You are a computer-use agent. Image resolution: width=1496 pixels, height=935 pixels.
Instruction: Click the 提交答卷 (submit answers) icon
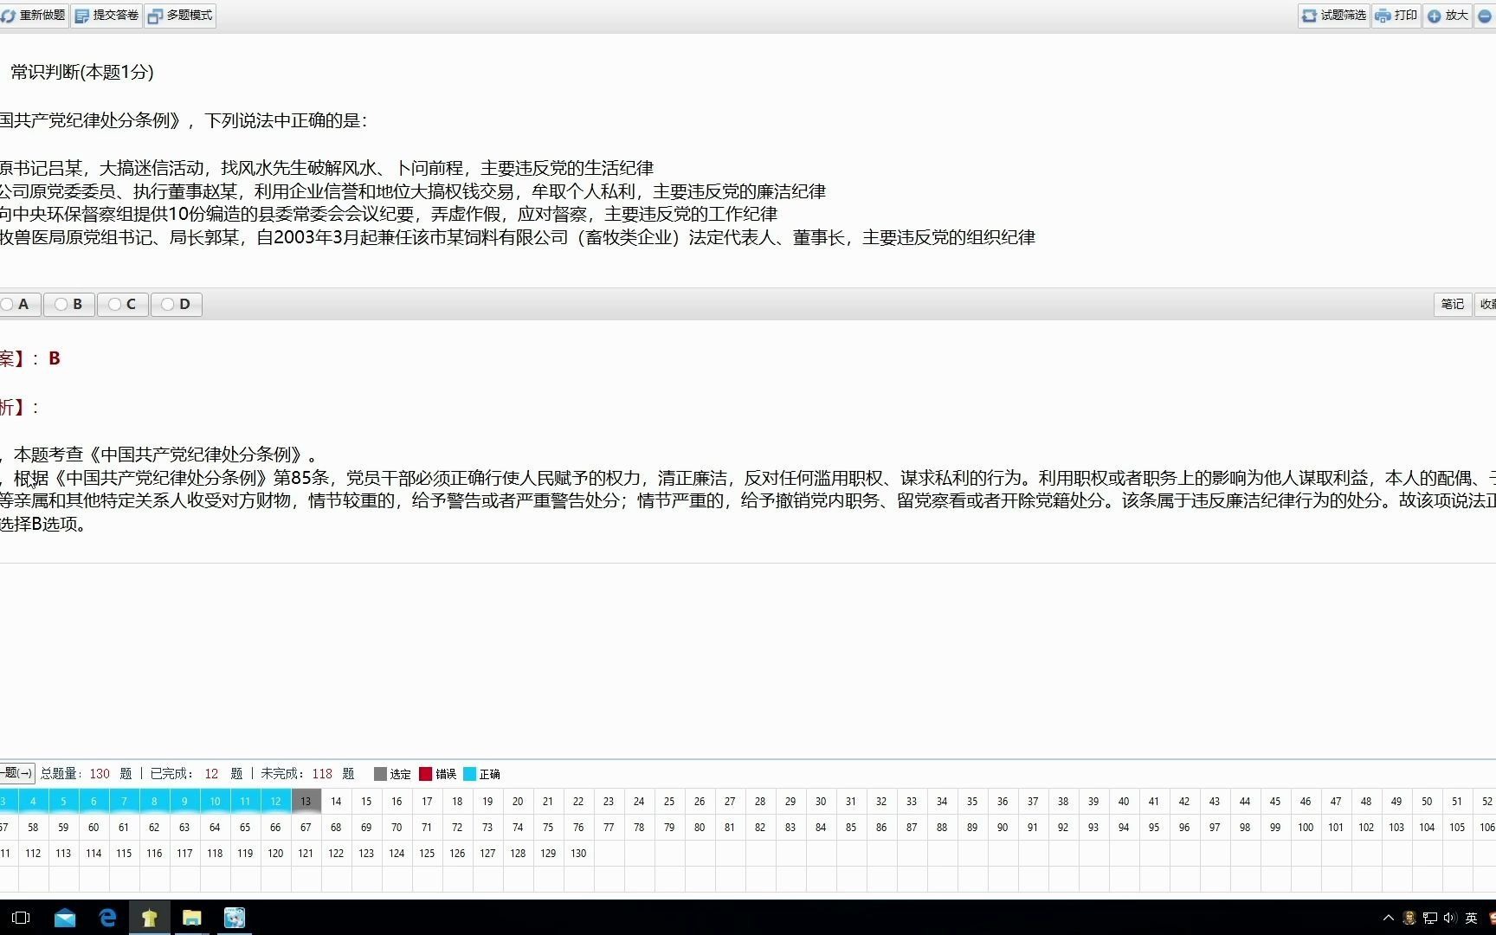[x=106, y=15]
